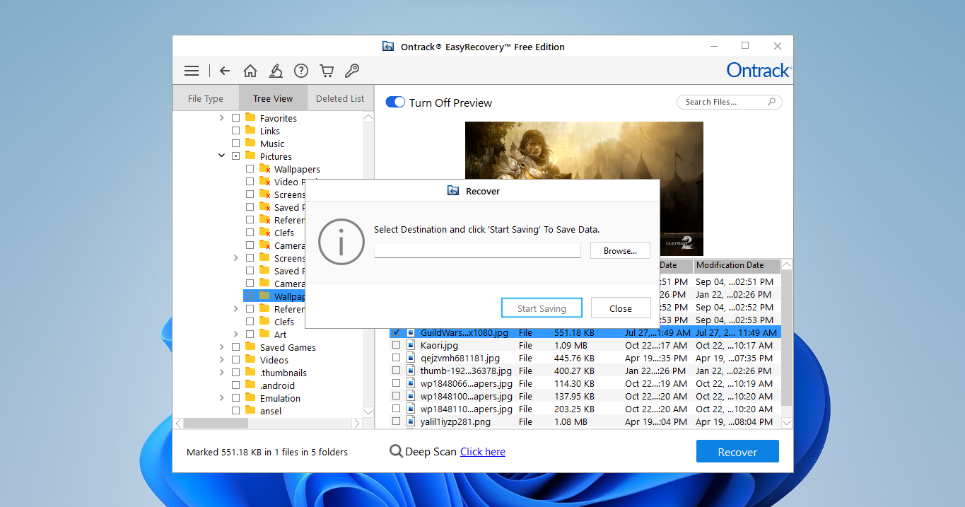The image size is (965, 507).
Task: Click the file icon beside qejzvmh681181.jpg
Action: pyautogui.click(x=410, y=358)
